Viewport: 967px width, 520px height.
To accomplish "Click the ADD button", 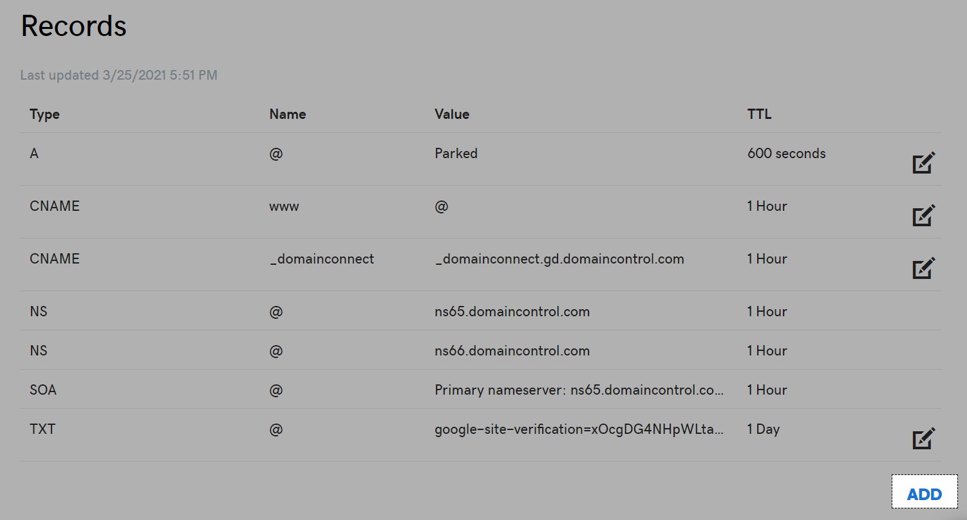I will pos(924,494).
